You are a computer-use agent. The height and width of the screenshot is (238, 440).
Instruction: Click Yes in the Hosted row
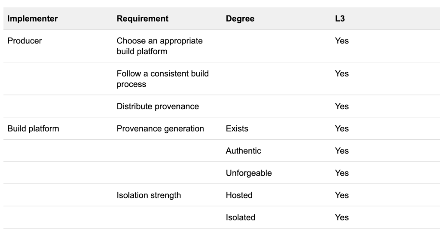pos(342,195)
